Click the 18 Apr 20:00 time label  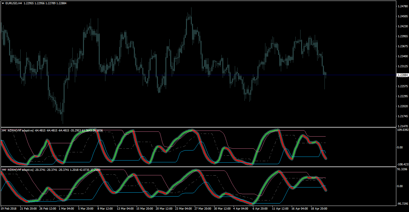click(319, 209)
